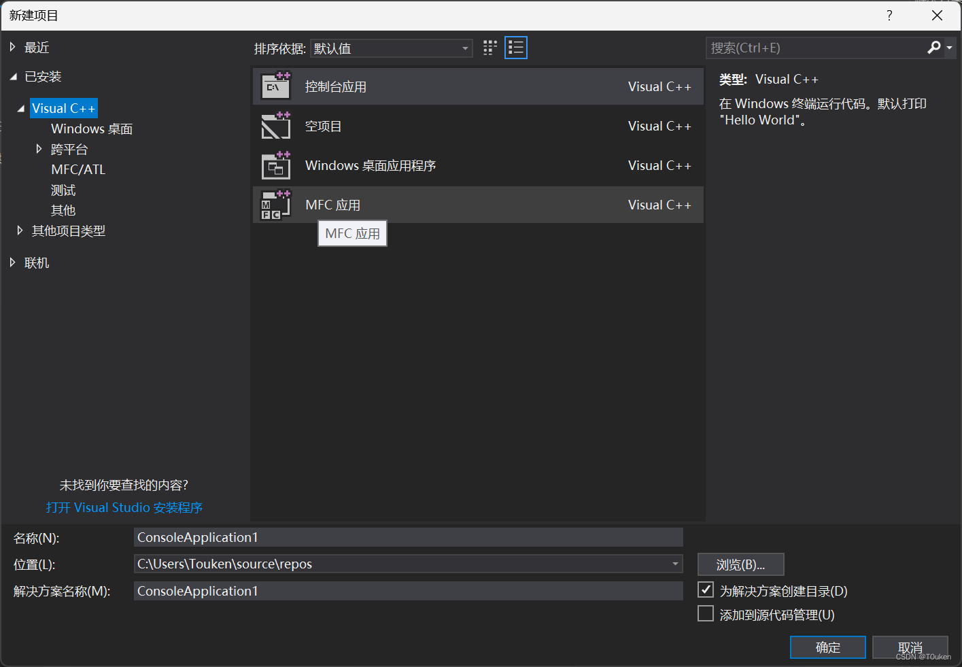Open the 排序依据 默认值 dropdown
This screenshot has height=667, width=962.
pos(392,48)
